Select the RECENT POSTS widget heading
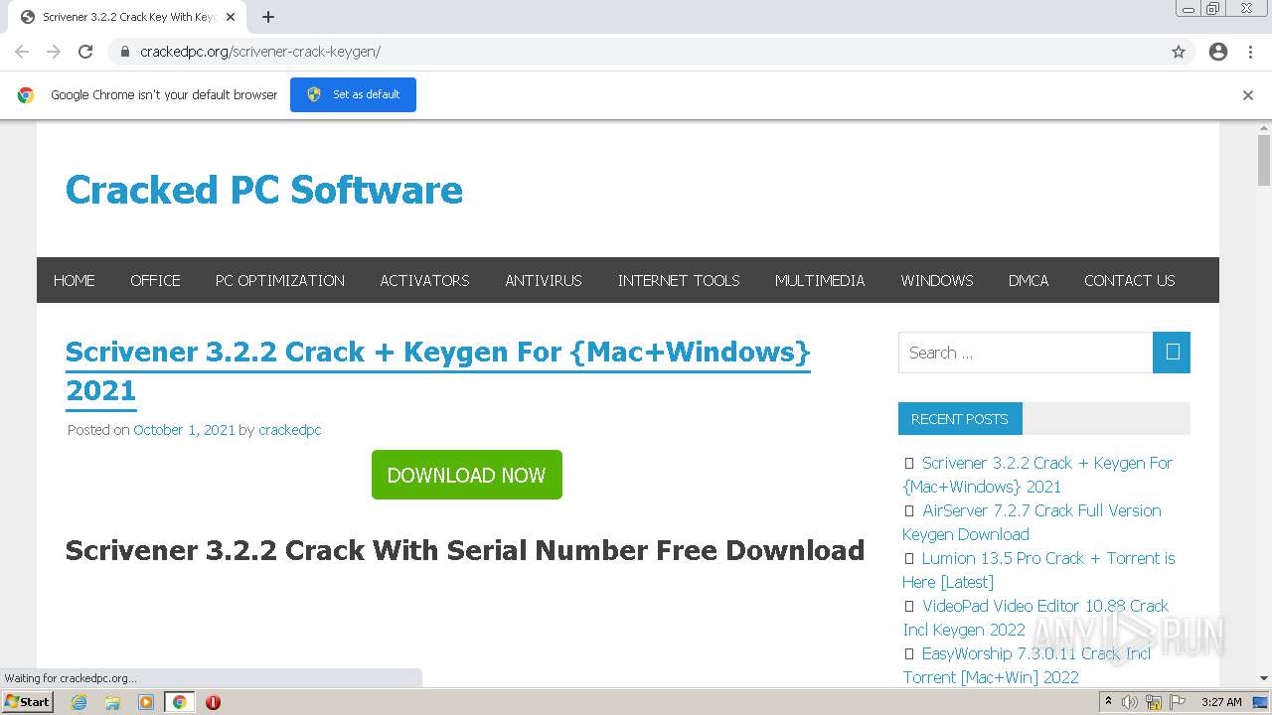The width and height of the screenshot is (1272, 715). click(x=960, y=419)
